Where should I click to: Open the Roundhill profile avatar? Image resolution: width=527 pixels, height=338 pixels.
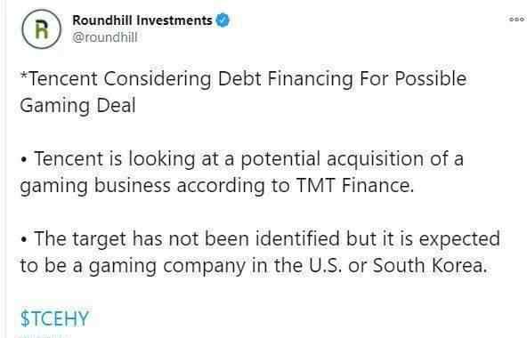click(x=42, y=29)
